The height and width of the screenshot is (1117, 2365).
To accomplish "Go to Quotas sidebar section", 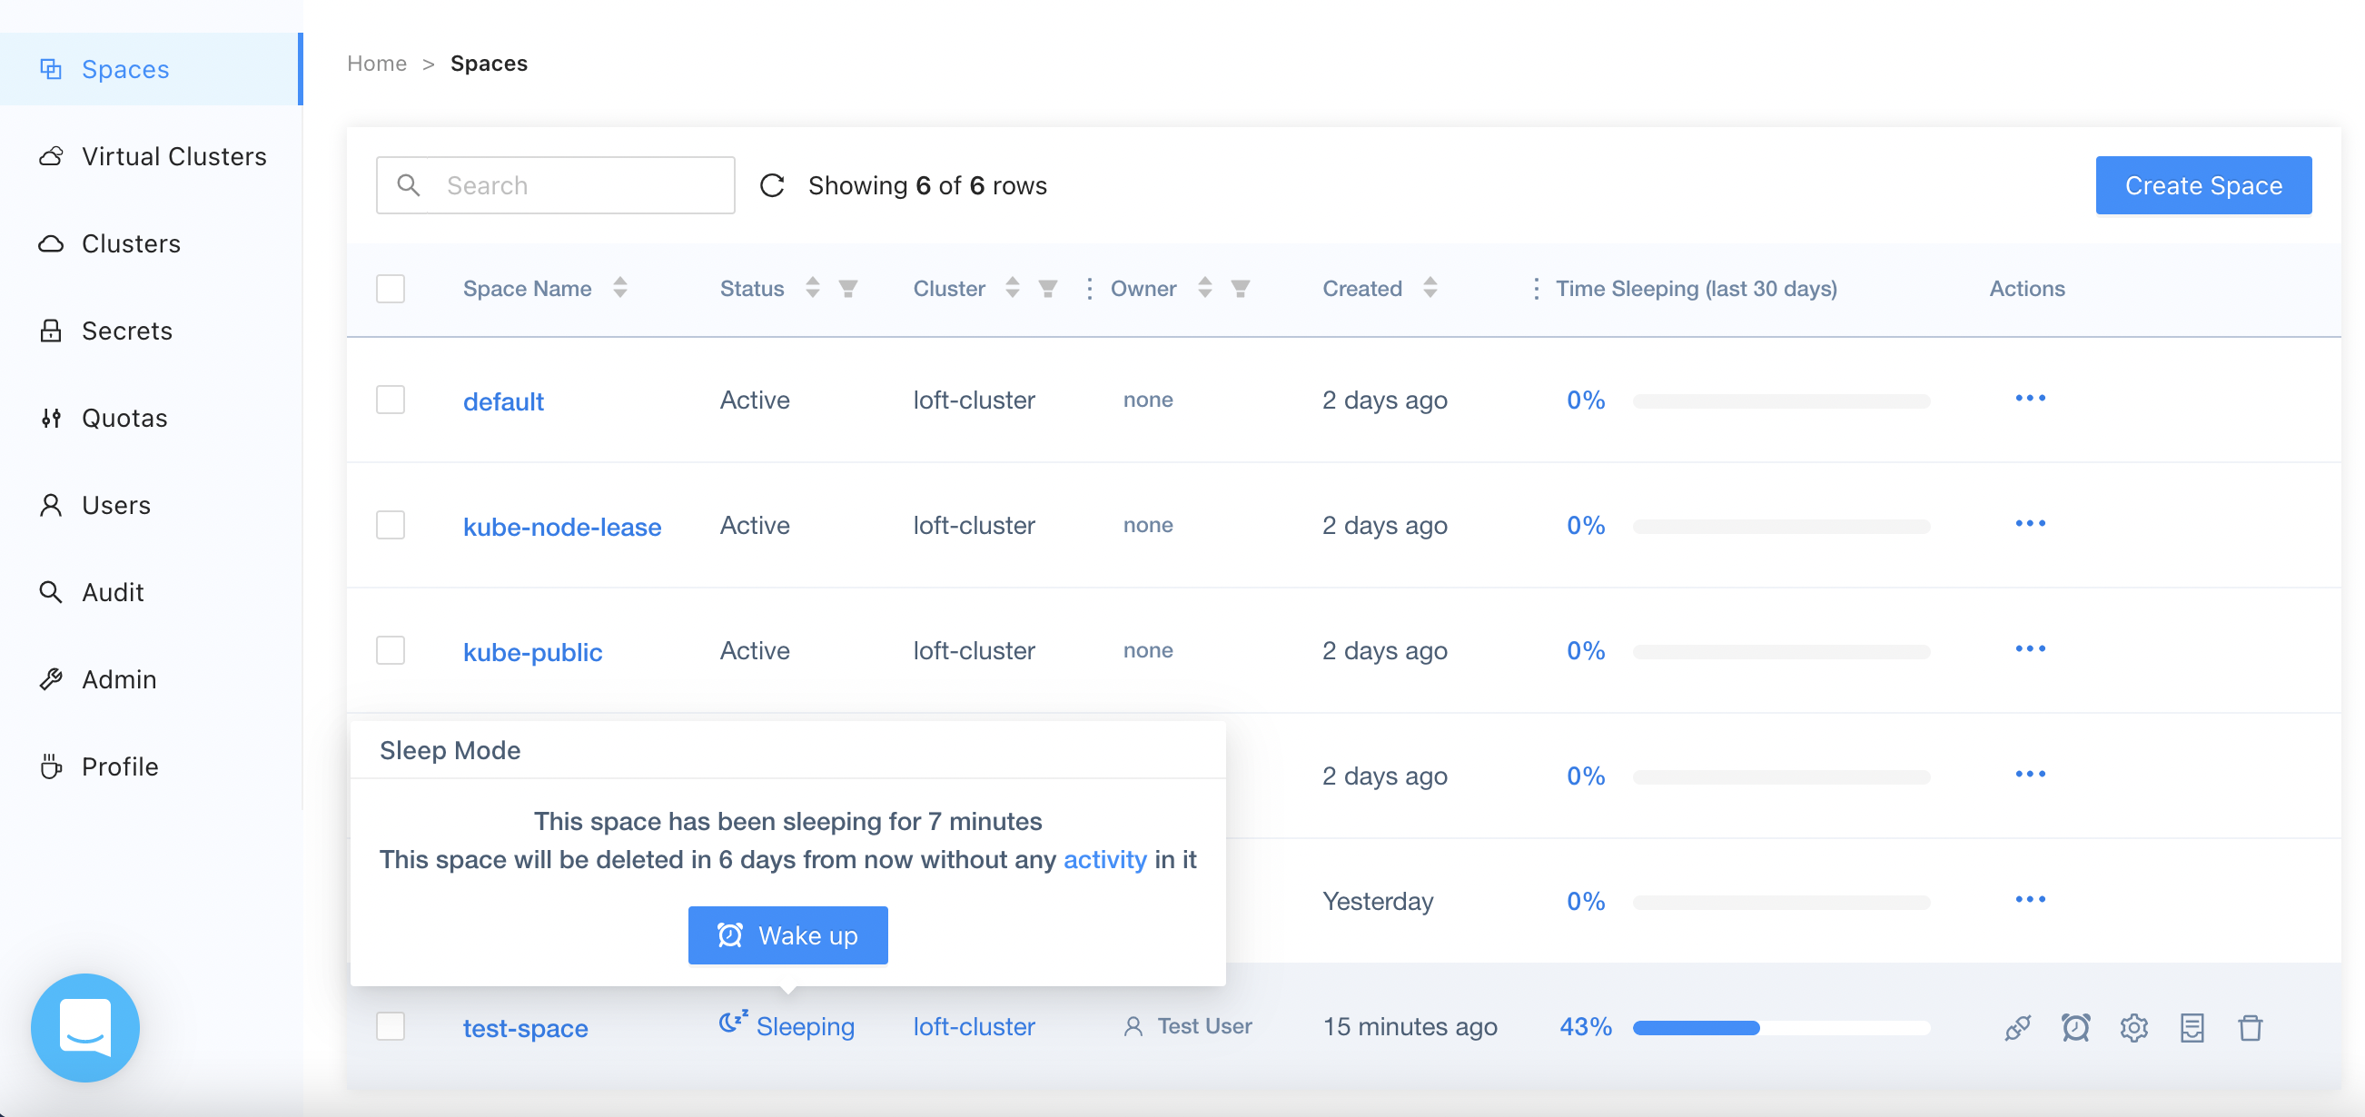I will tap(124, 418).
